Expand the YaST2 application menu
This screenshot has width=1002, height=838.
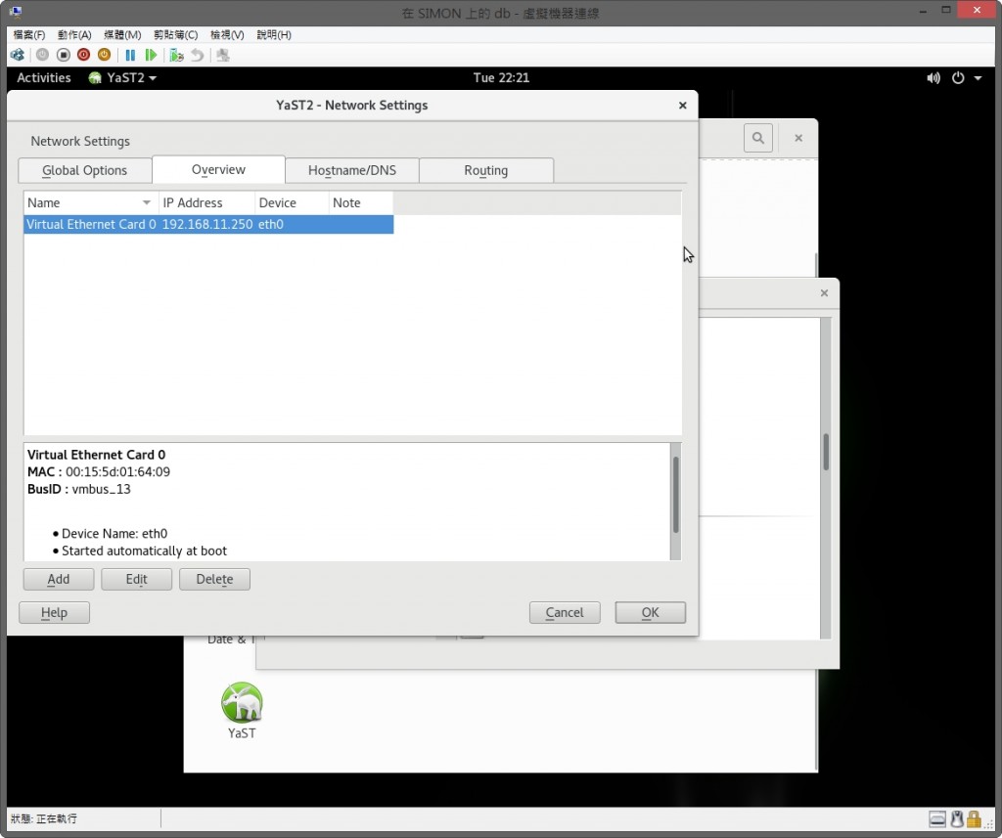(122, 78)
